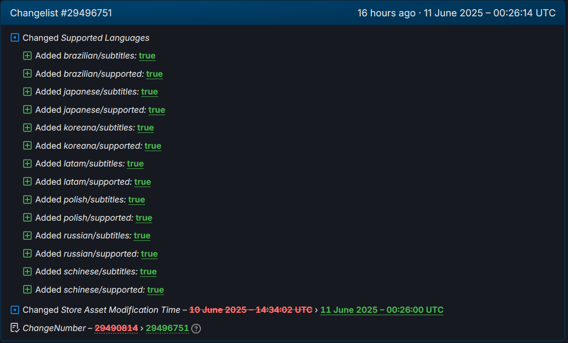Screen dimensions: 568x343
Task: Click the true value for brazilian/supported
Action: [x=154, y=74]
